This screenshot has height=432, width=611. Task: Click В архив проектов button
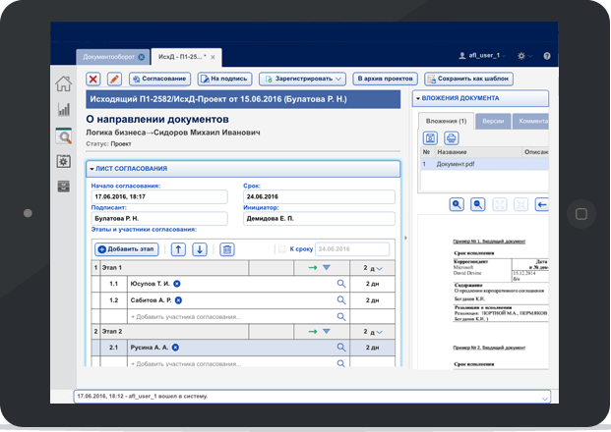pos(385,79)
